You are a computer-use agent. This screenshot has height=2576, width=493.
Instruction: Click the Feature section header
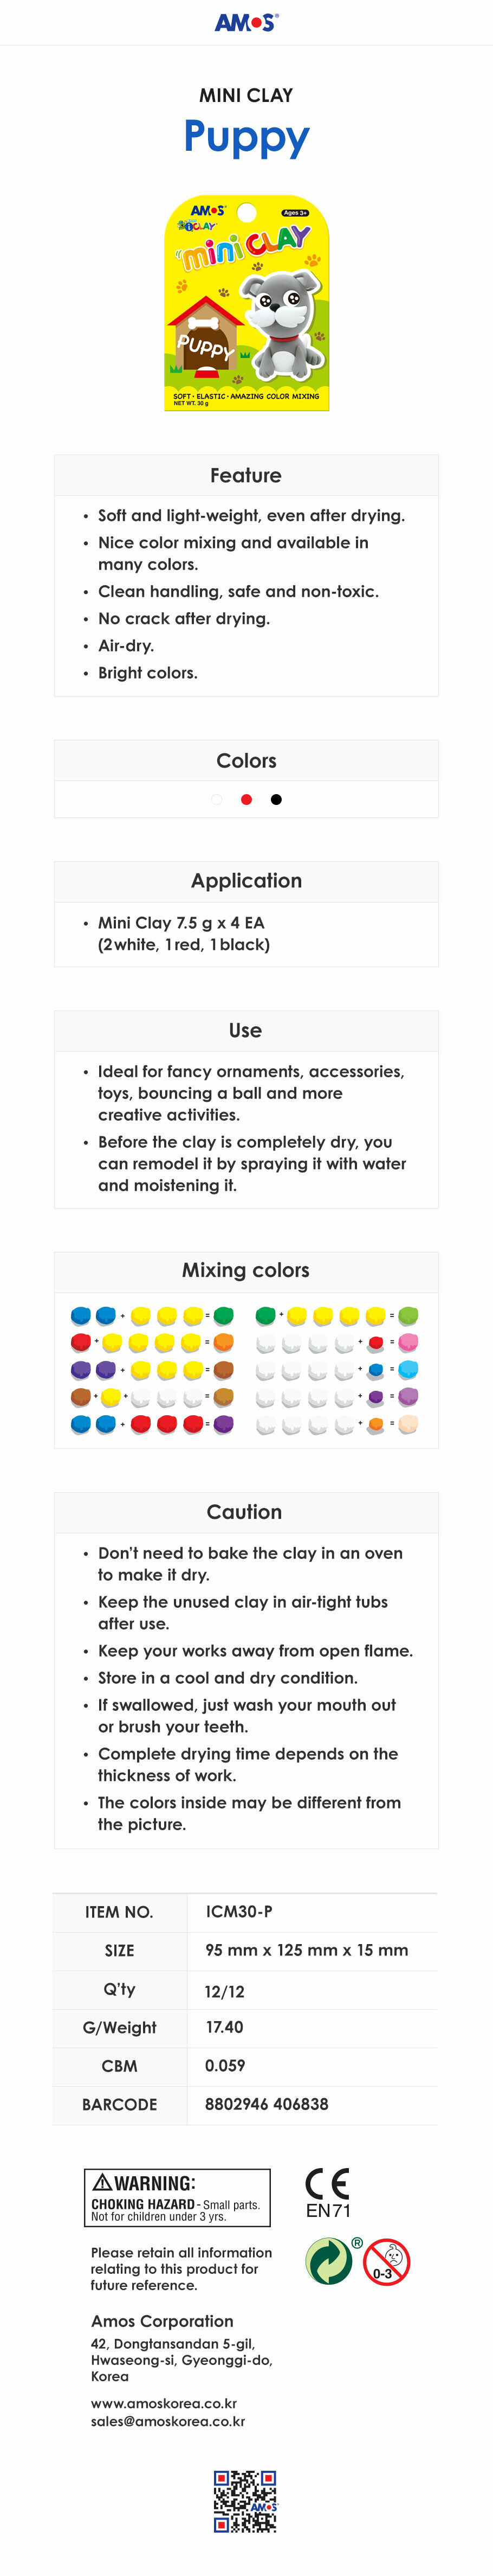(245, 476)
